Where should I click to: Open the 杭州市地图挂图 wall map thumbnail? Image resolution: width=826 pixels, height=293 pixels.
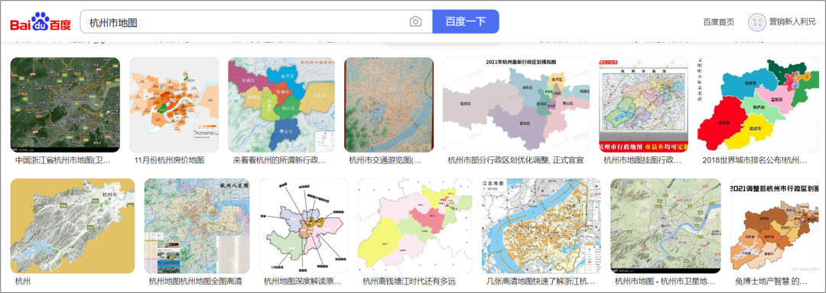pyautogui.click(x=643, y=105)
